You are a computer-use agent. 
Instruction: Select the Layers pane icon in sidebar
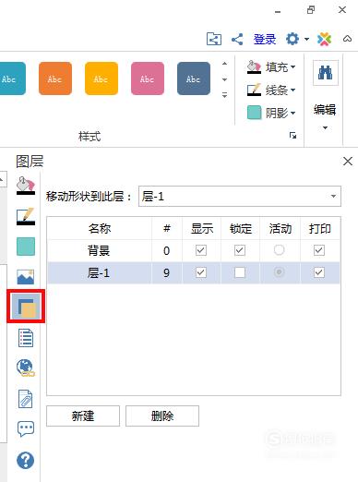(27, 307)
